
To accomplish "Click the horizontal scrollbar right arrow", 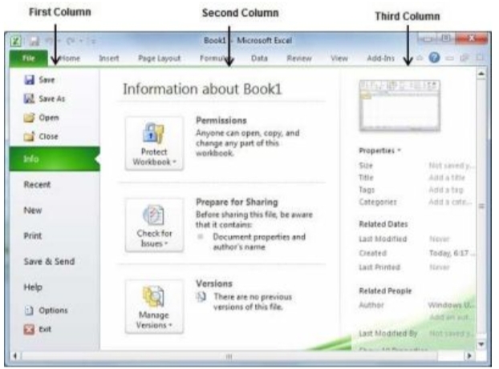I will (469, 356).
